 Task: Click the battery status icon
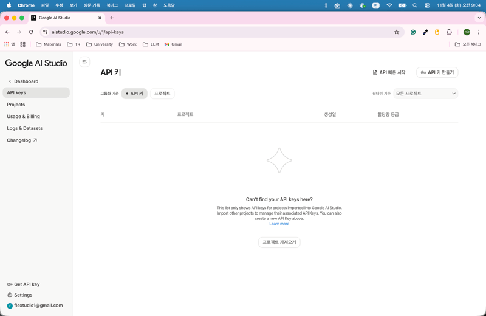coord(402,5)
